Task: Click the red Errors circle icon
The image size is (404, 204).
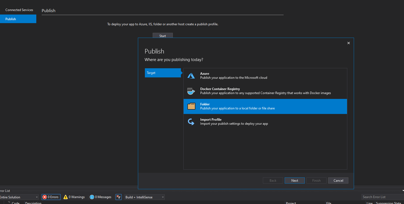Action: click(x=45, y=197)
